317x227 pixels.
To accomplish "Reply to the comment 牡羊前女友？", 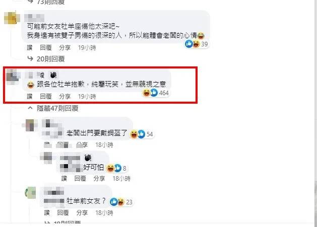I will point(63,212).
